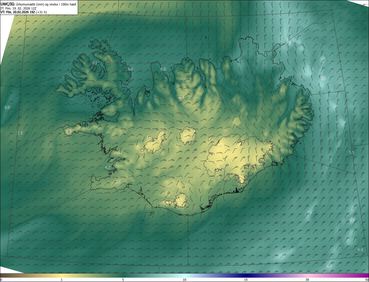Click the 8.0 value label above the colour bar
Viewport: 369px width, 282px height.
(x=329, y=267)
